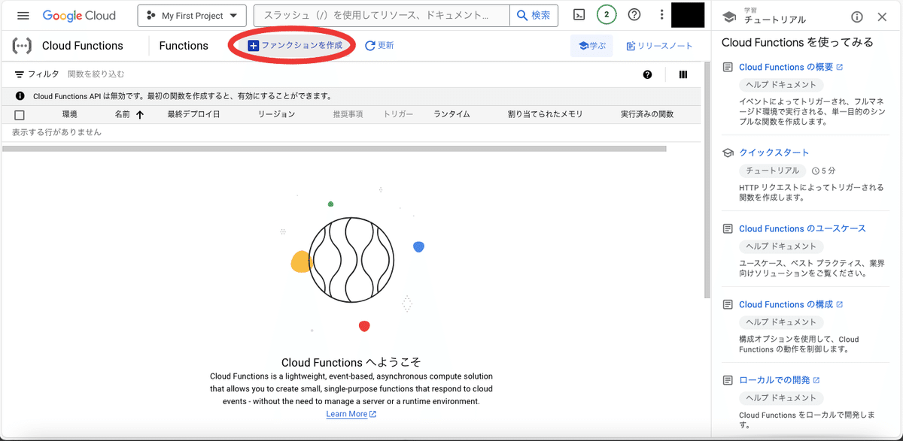Screen dimensions: 903x441
Task: Click the 検索 search button
Action: pyautogui.click(x=534, y=15)
